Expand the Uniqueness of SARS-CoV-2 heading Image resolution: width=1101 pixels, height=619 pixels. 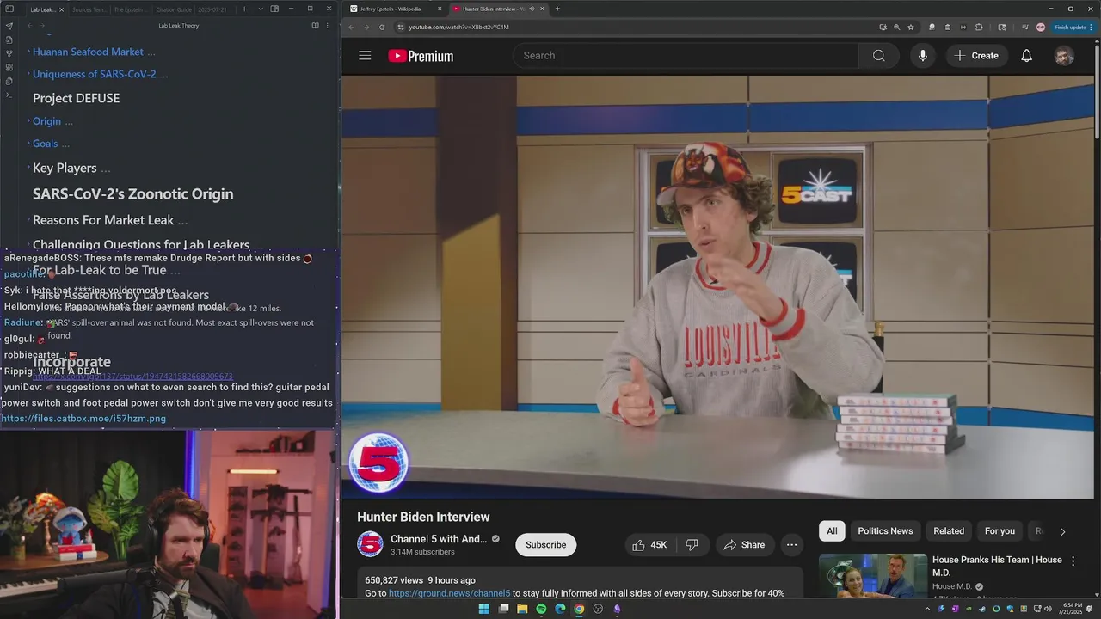pos(28,74)
